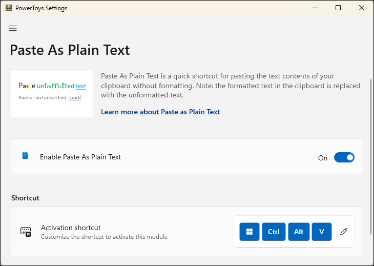The image size is (374, 266).
Task: Click the Windows key badge in shortcut
Action: tap(250, 232)
